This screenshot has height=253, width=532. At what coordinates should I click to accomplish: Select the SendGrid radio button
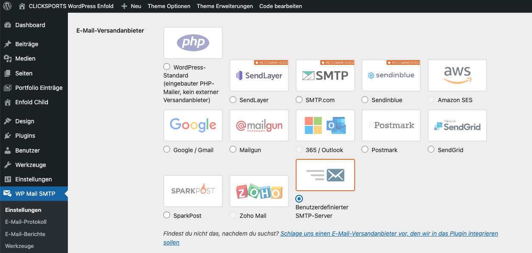pyautogui.click(x=431, y=149)
